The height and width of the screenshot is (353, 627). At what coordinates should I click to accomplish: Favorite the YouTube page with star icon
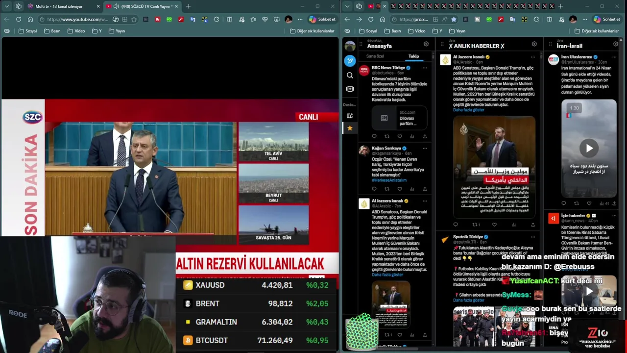pyautogui.click(x=134, y=19)
